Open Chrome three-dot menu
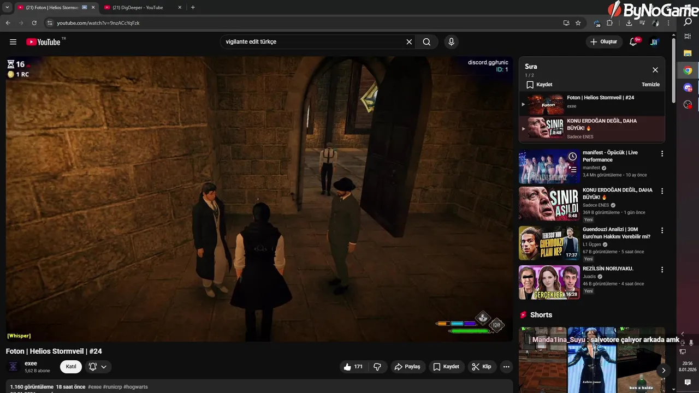Viewport: 699px width, 393px height. click(x=668, y=23)
